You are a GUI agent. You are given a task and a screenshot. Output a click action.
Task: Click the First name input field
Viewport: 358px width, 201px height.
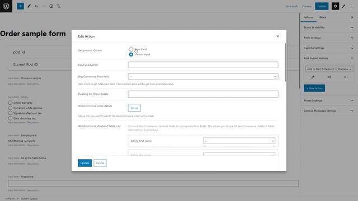(153, 183)
